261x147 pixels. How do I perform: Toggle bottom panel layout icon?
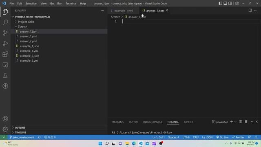225,3
